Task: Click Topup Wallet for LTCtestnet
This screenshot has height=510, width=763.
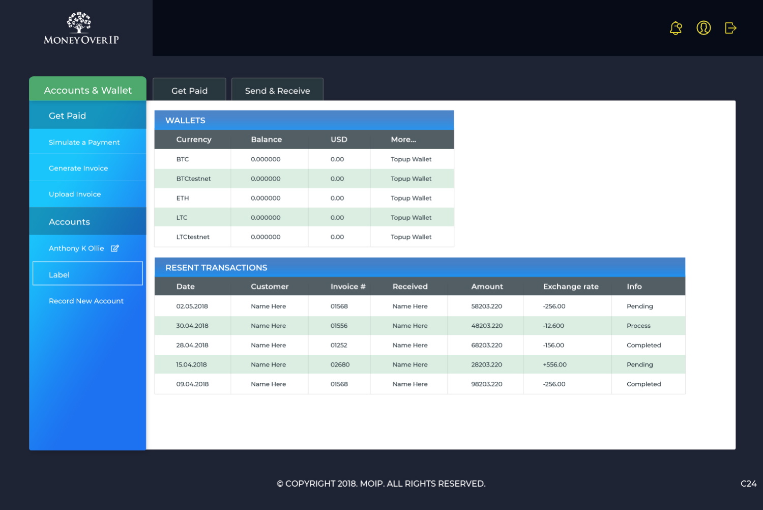Action: [x=411, y=237]
